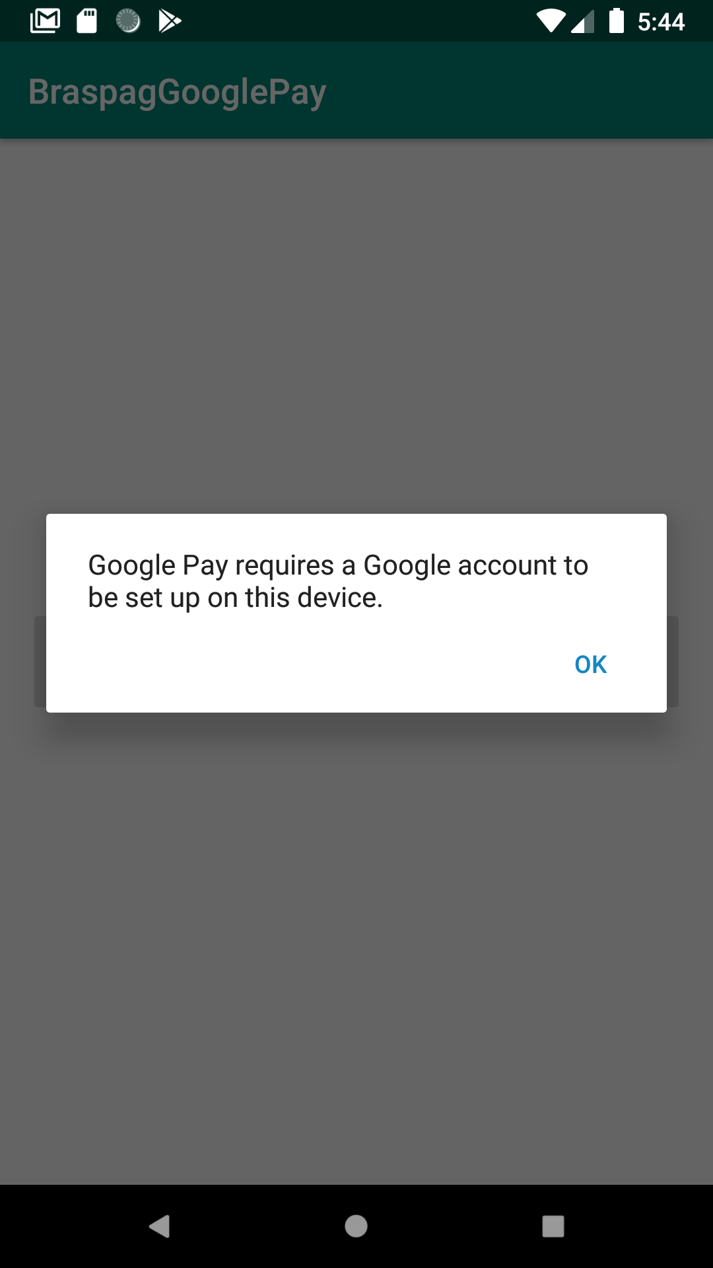Tap the Google account required message text
713x1268 pixels.
tap(338, 581)
